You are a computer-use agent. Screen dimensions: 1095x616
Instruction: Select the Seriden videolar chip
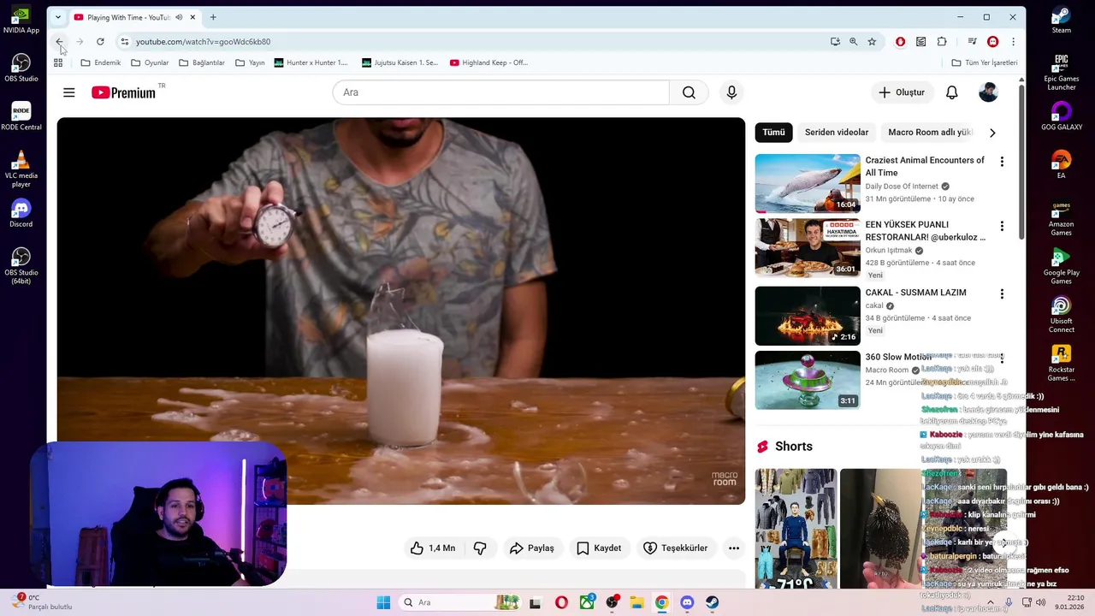(x=837, y=133)
